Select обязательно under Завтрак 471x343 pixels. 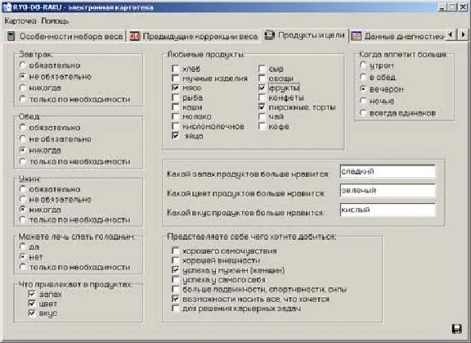tap(23, 65)
